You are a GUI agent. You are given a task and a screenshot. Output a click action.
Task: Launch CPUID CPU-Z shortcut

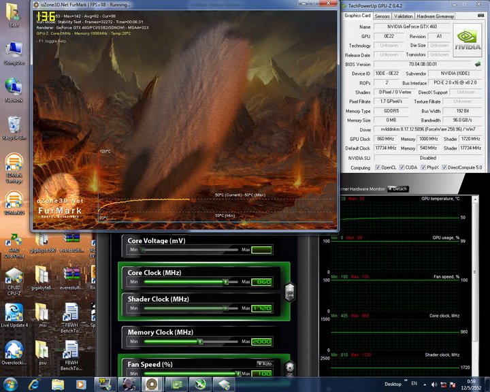[x=14, y=281]
